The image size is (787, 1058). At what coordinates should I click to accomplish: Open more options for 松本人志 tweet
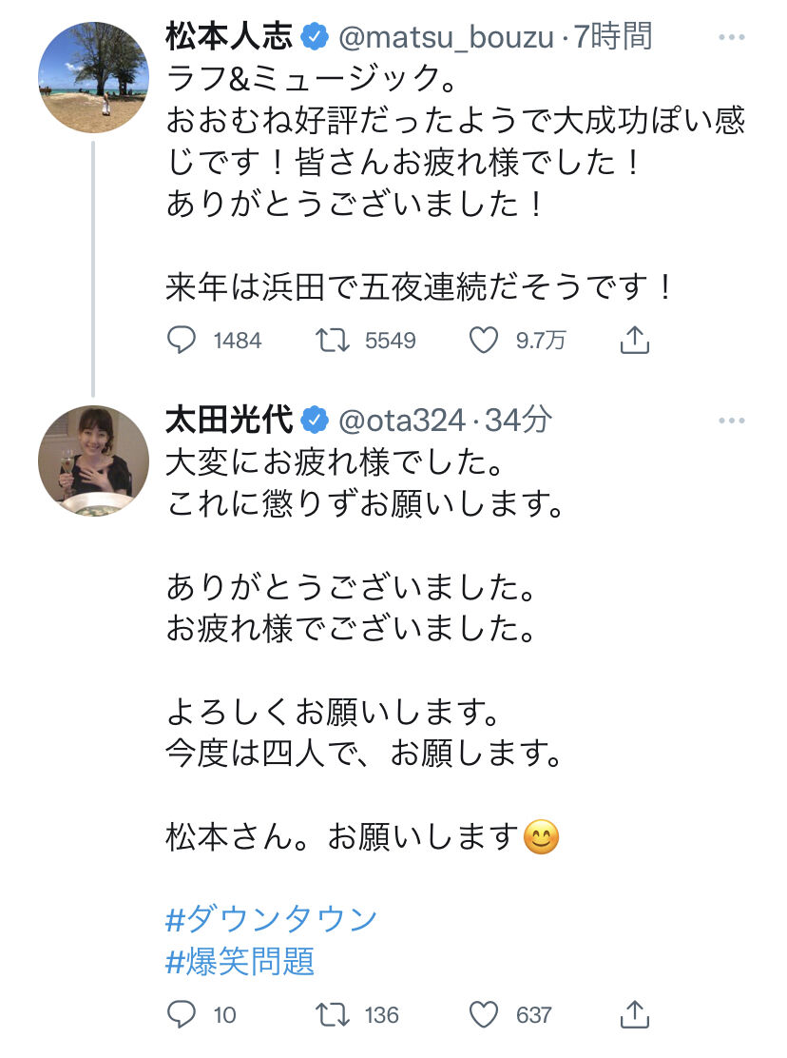click(x=732, y=37)
